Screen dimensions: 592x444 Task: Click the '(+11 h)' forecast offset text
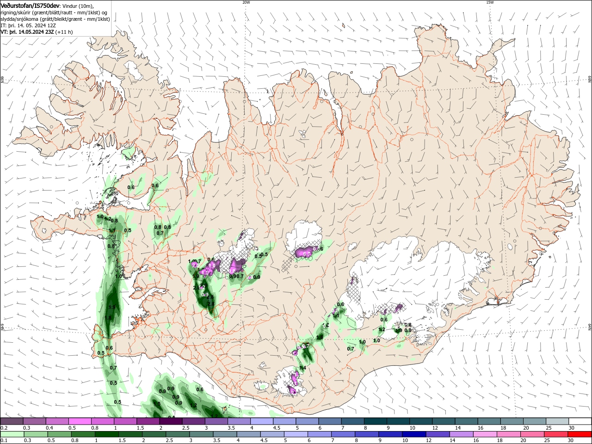[x=64, y=32]
